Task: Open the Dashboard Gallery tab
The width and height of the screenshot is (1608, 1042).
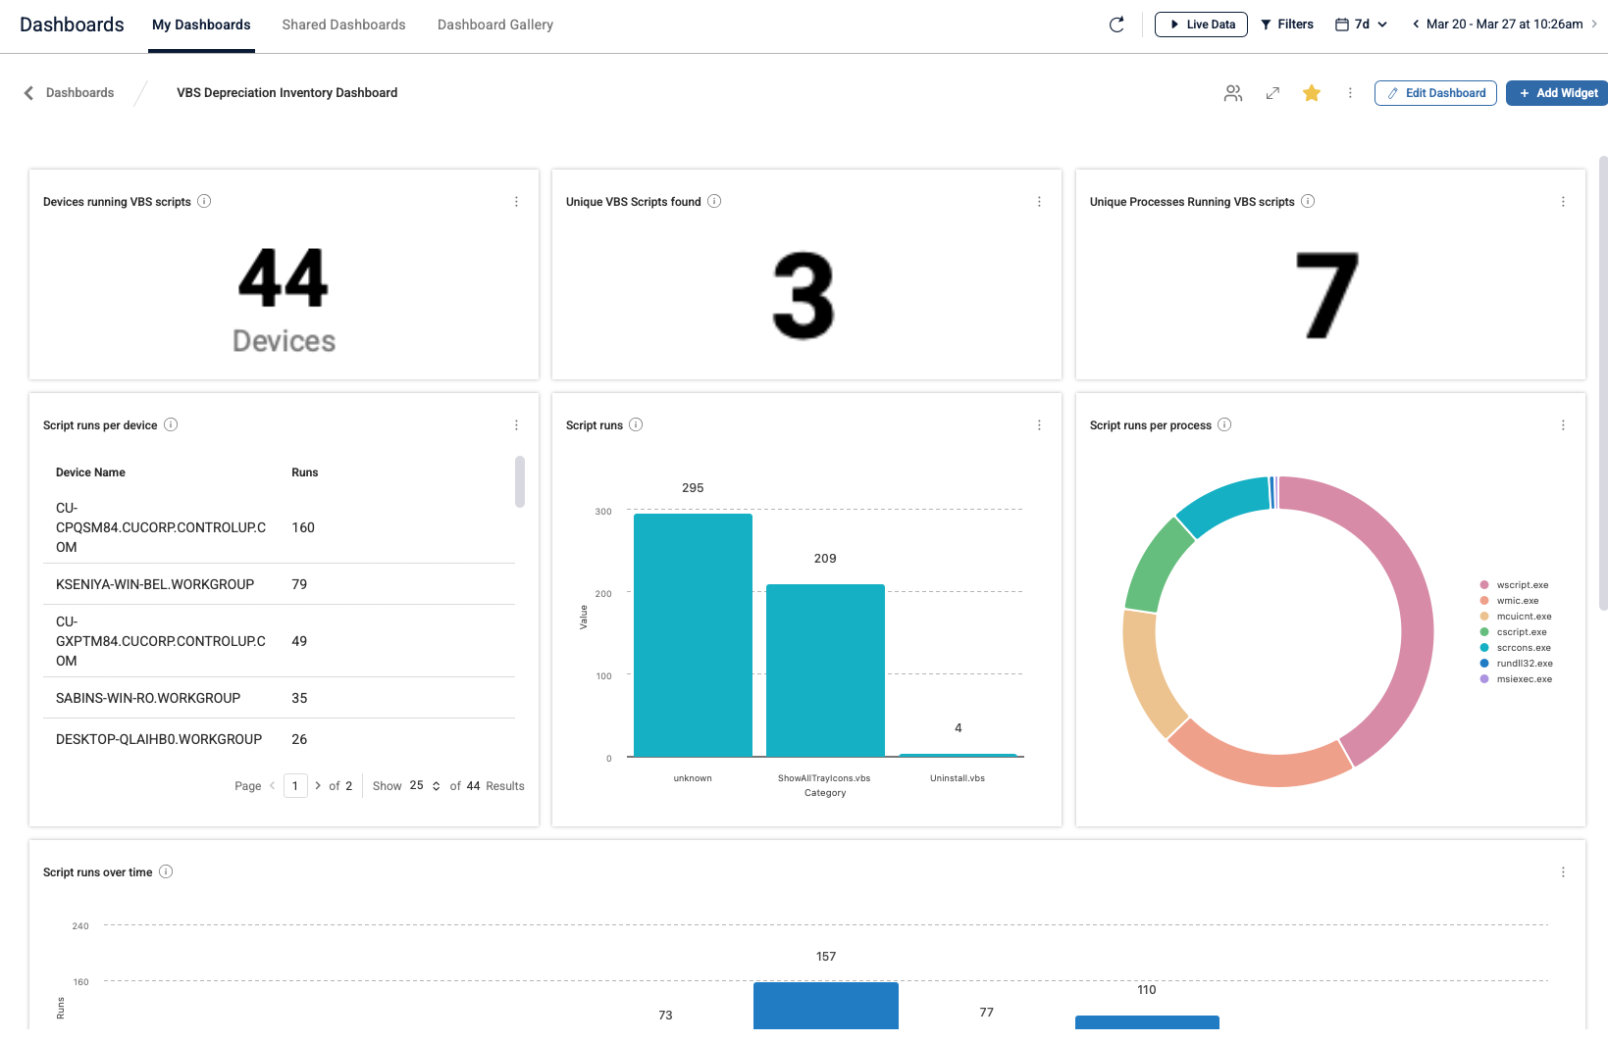Action: coord(494,25)
